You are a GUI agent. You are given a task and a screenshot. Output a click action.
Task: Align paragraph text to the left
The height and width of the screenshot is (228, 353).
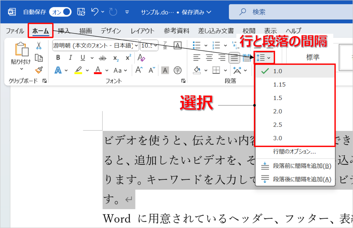tap(197, 58)
